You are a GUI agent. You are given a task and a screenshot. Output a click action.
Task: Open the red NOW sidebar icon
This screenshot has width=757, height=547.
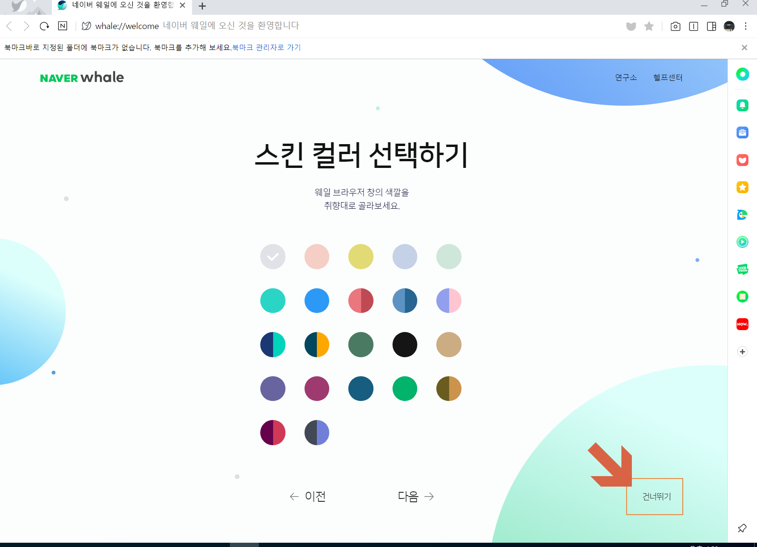pos(742,324)
